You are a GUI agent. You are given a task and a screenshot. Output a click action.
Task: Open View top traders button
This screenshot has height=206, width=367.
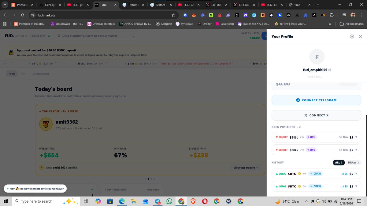246,168
